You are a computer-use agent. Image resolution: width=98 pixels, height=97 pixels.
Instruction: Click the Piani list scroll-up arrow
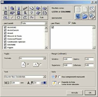(x=94, y=27)
